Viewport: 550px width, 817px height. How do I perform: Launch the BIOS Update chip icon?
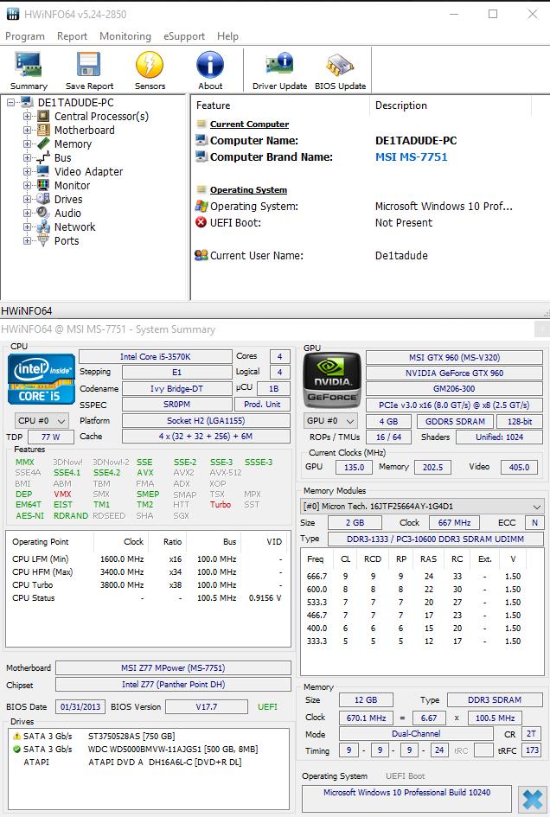click(x=340, y=65)
